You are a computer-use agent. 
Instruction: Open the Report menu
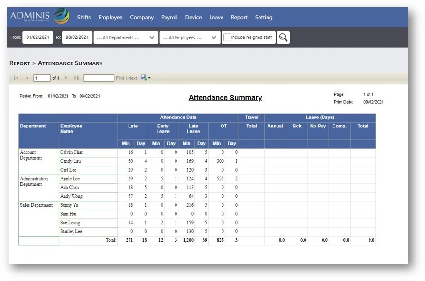tap(239, 18)
